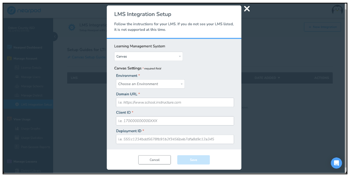
Task: Select the Deployment ID input box
Action: [175, 139]
